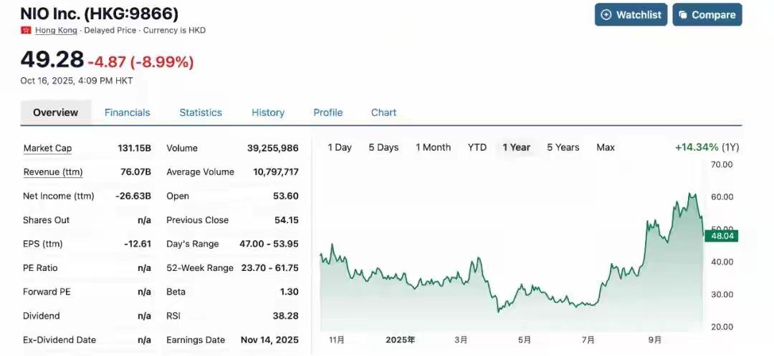This screenshot has height=356, width=774.
Task: Click the Market Cap label link
Action: (47, 148)
